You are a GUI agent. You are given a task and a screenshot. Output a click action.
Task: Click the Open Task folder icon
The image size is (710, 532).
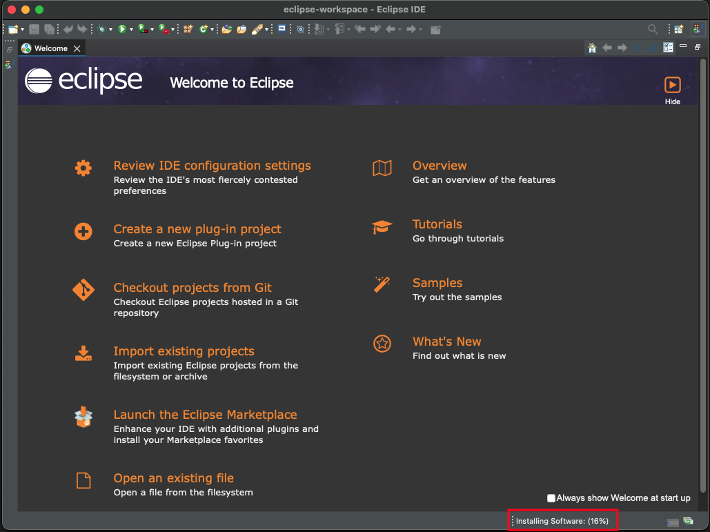(x=241, y=30)
